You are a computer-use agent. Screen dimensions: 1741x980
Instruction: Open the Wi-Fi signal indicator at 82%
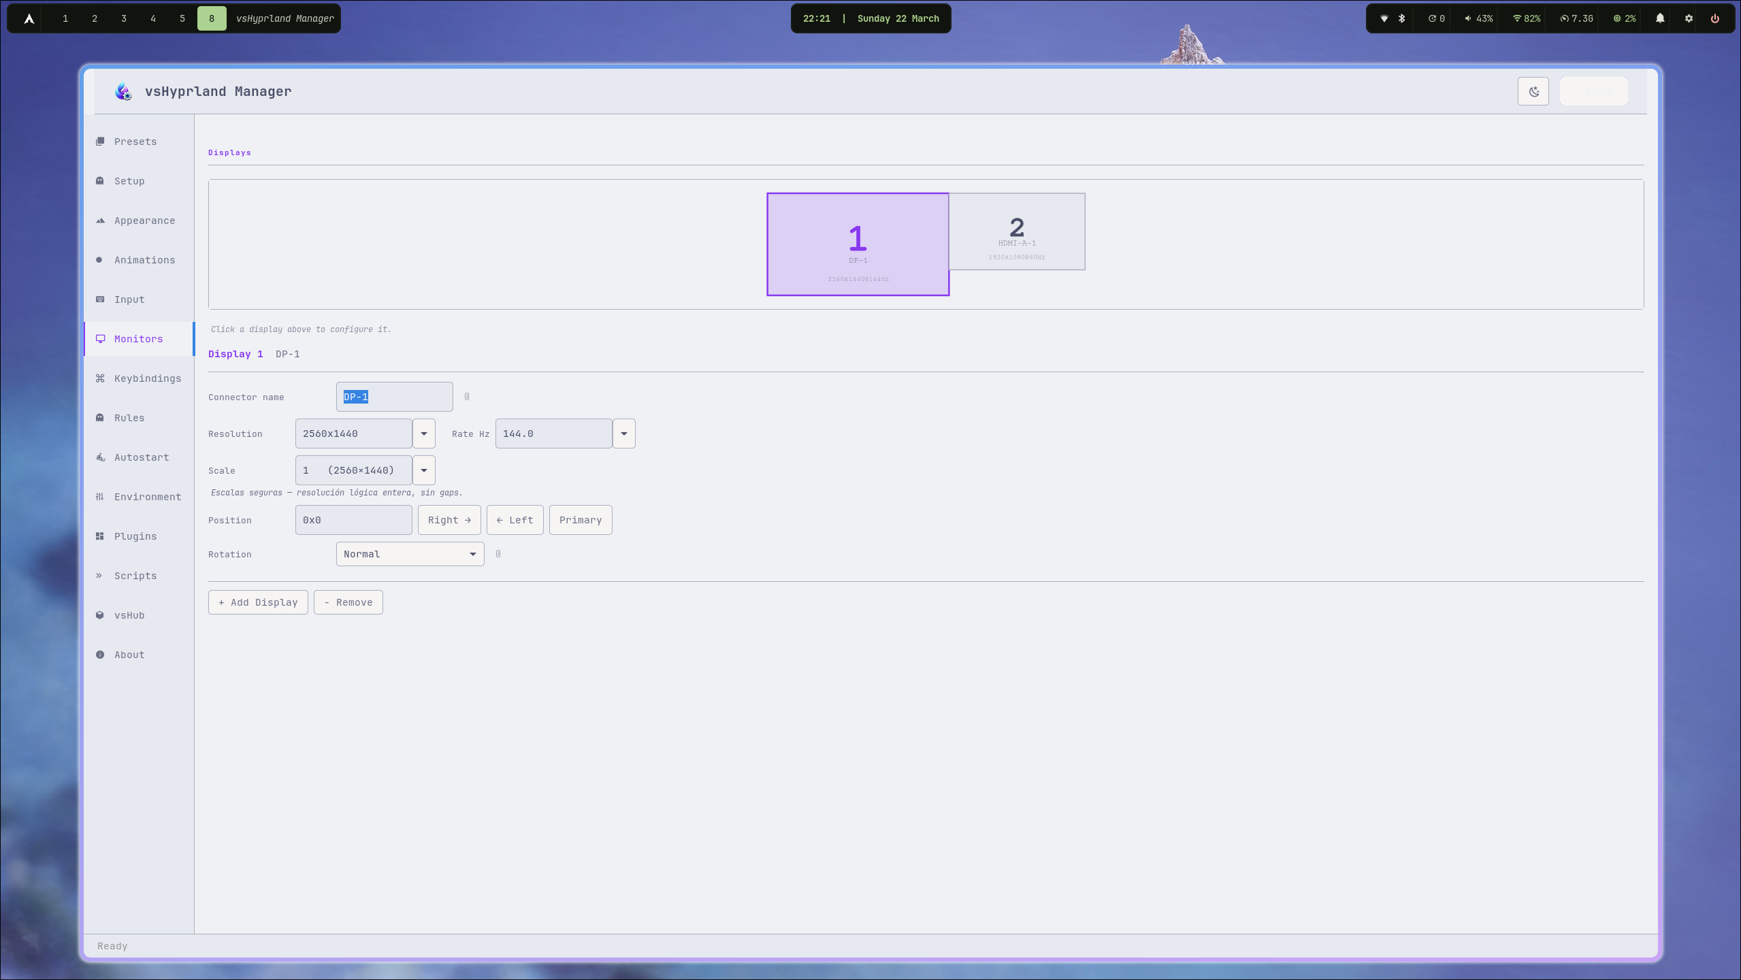(1527, 18)
